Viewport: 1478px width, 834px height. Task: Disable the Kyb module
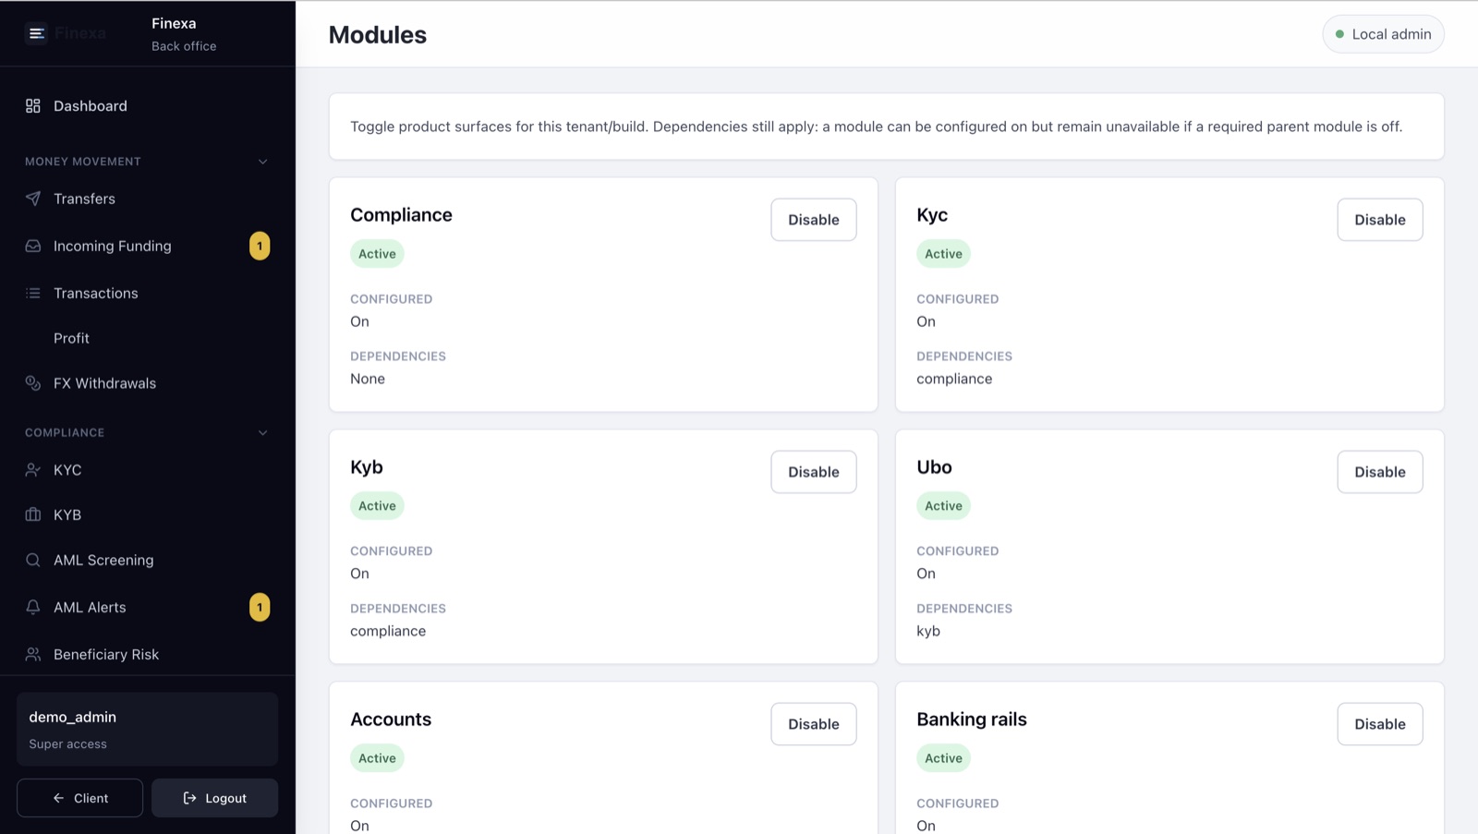click(814, 472)
